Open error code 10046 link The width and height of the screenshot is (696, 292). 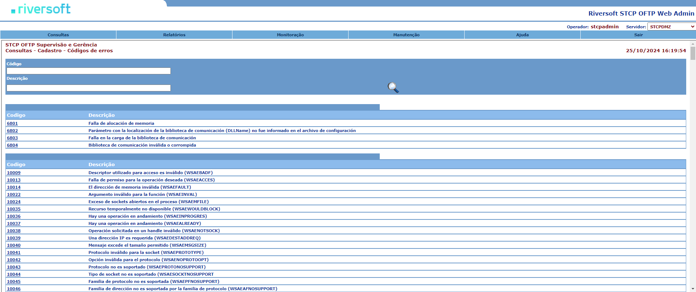[14, 289]
